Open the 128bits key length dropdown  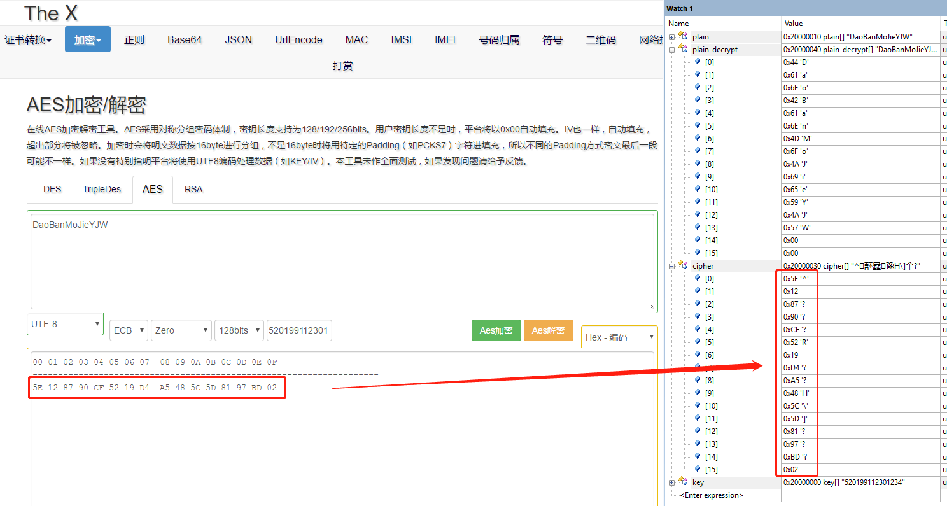coord(239,330)
